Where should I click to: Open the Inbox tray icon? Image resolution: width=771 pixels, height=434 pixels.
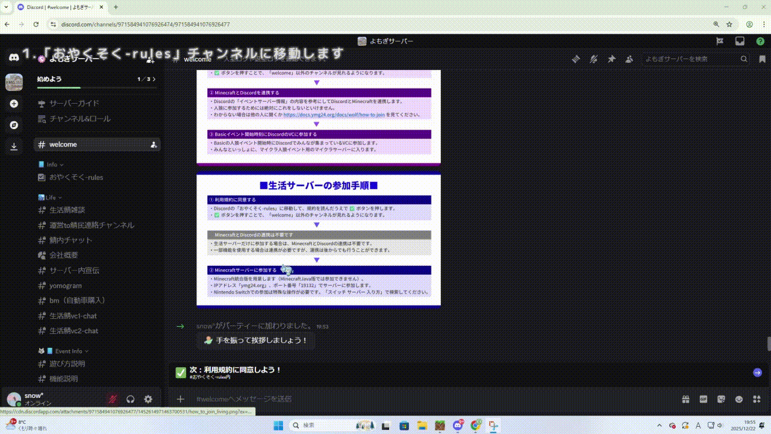(740, 41)
